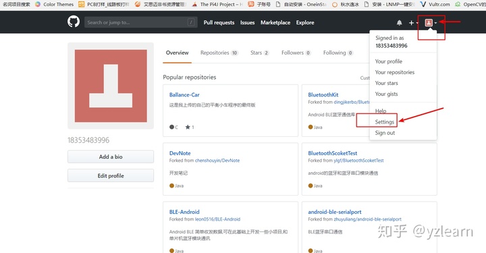
Task: Open the android-ble-serialport repository
Action: pyautogui.click(x=335, y=212)
